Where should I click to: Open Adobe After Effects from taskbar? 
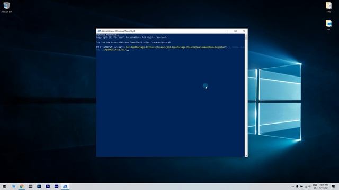click(x=57, y=186)
